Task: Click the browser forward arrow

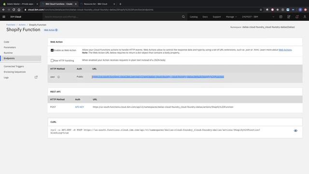Action: pos(9,10)
